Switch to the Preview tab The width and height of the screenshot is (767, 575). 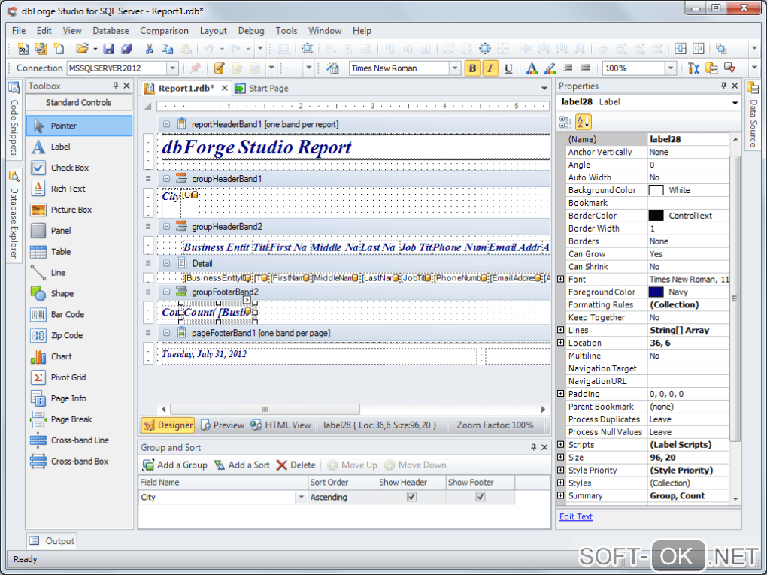coord(223,425)
